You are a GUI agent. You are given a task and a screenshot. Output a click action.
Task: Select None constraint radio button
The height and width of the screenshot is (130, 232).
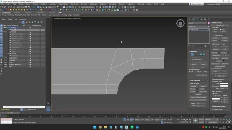[x=213, y=30]
